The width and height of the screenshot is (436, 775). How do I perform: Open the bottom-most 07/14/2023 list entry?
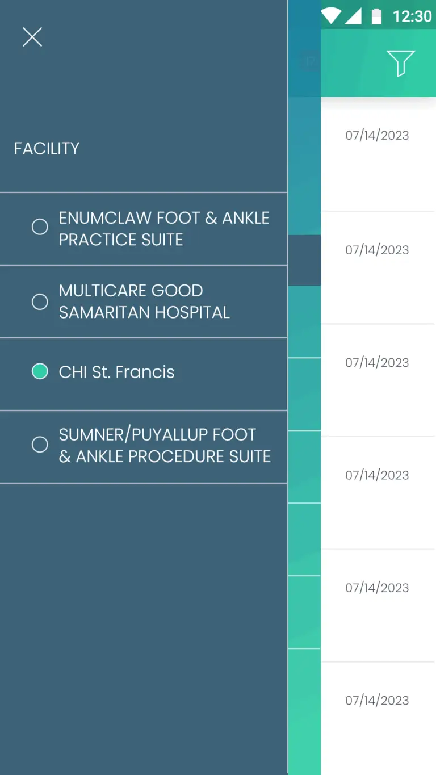[377, 701]
